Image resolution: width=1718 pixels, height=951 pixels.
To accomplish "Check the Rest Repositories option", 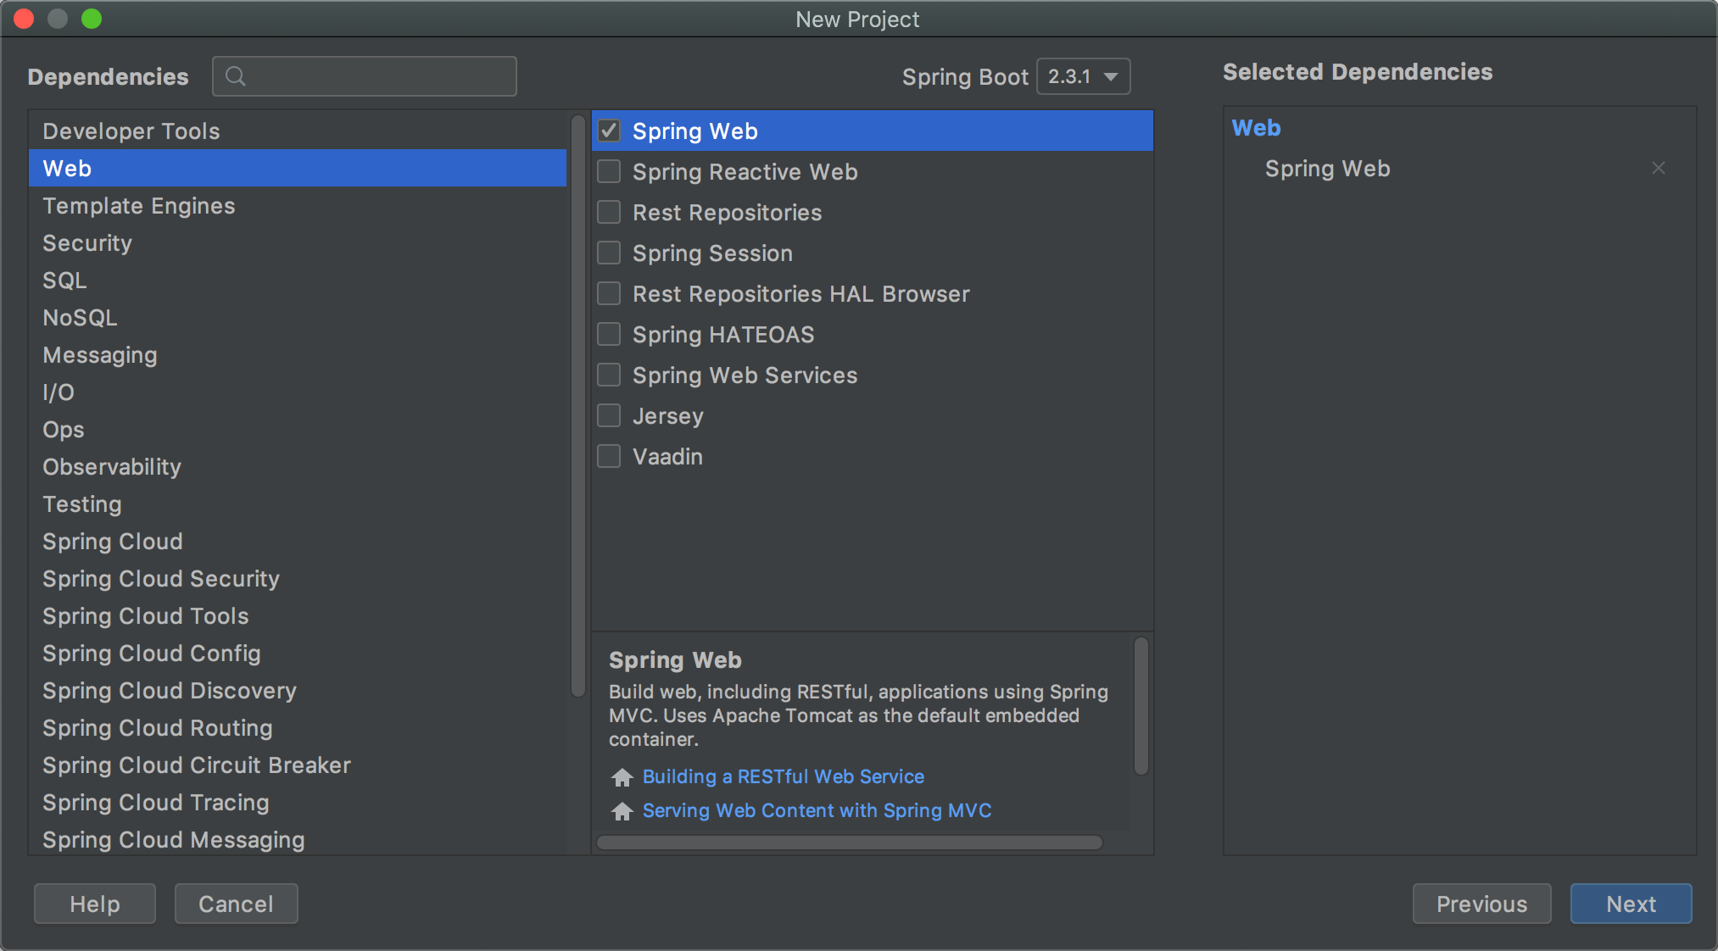I will [x=609, y=213].
